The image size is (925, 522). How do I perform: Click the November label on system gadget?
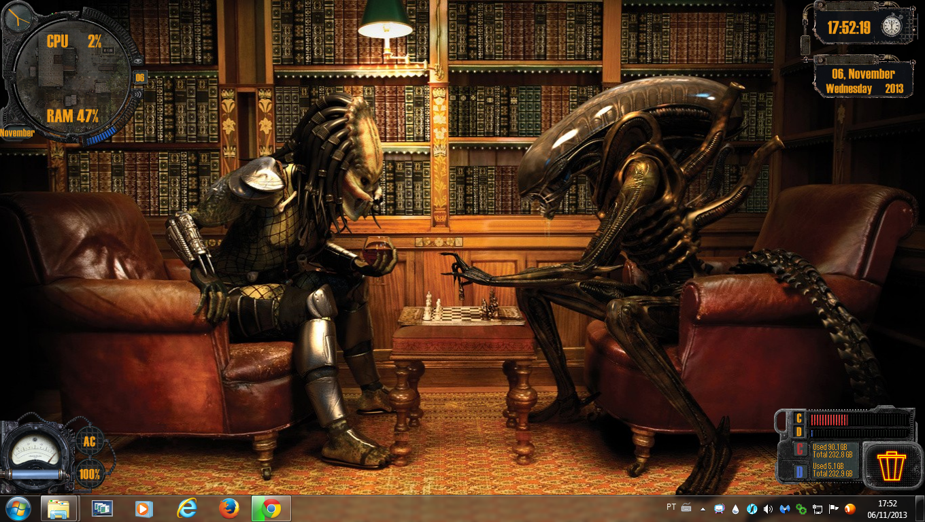tap(17, 133)
